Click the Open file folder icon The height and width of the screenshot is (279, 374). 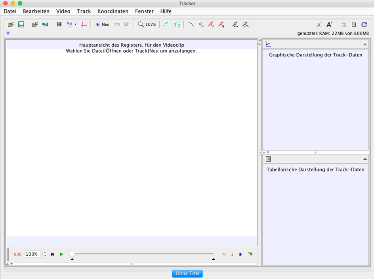click(10, 24)
